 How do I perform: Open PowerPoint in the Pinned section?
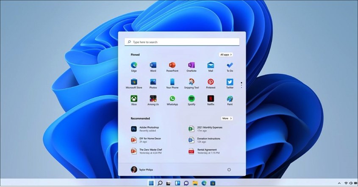[x=172, y=67]
